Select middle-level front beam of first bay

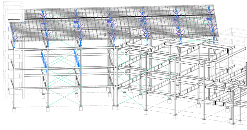coord(31,69)
